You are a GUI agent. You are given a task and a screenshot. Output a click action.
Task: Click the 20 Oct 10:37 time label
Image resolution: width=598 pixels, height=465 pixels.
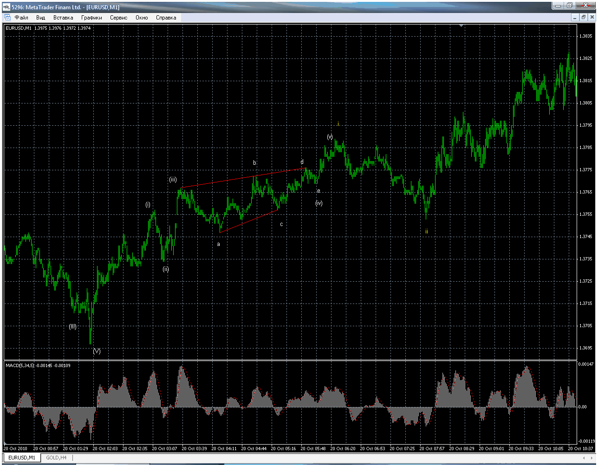click(x=581, y=449)
